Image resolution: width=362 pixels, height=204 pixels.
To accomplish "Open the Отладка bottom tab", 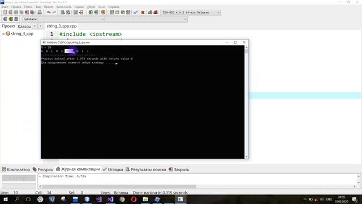I will pos(113,169).
